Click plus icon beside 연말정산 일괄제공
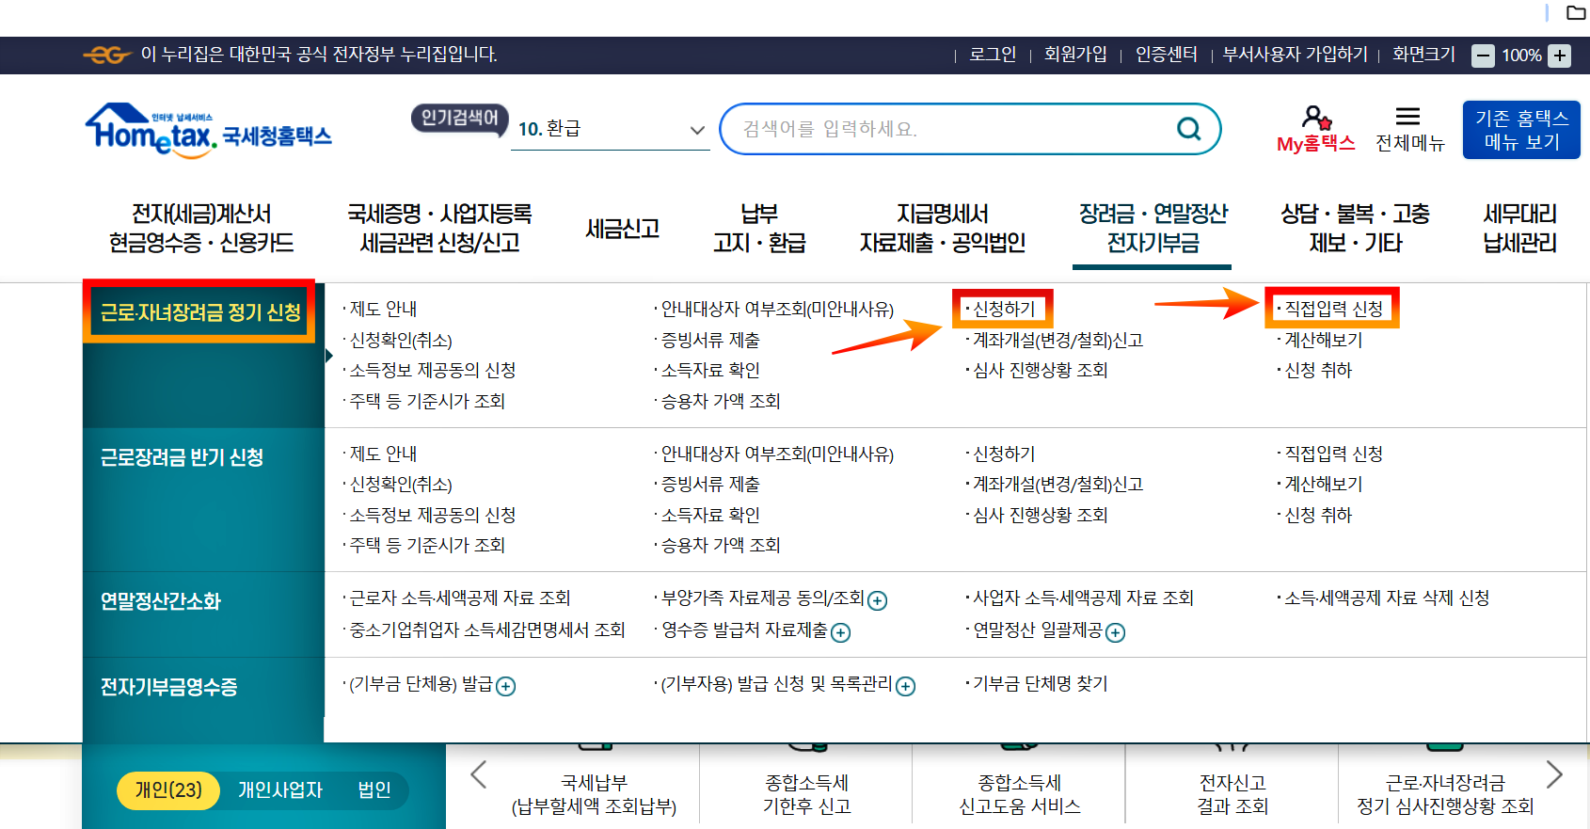The image size is (1590, 829). [x=1115, y=632]
